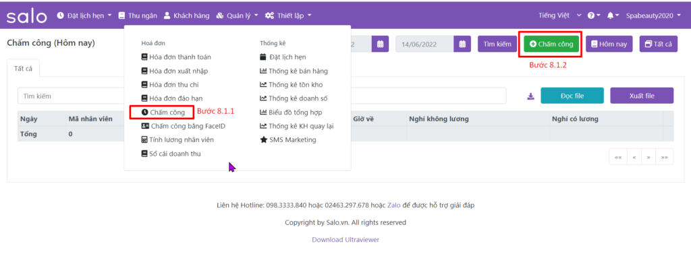Expand the Quản lý dropdown
691x260 pixels.
coord(237,15)
